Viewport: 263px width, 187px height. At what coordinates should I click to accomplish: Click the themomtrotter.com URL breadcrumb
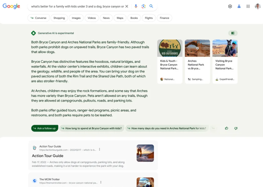point(69,183)
